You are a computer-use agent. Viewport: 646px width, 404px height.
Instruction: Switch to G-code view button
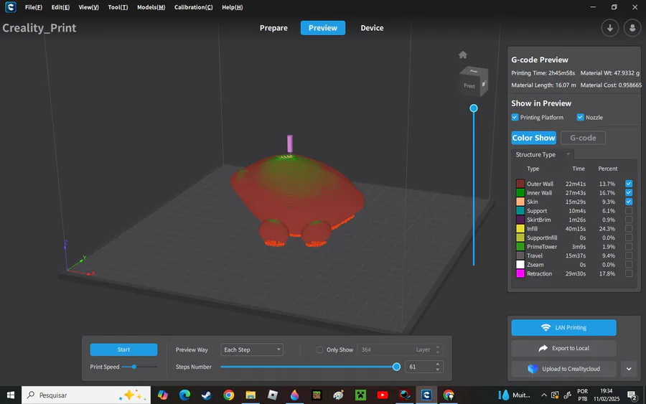(583, 138)
